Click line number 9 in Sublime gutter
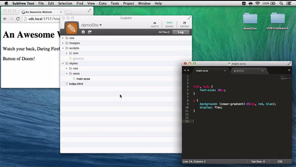 coord(187,104)
